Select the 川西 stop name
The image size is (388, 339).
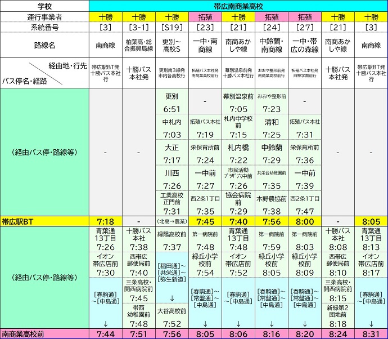[x=172, y=173]
